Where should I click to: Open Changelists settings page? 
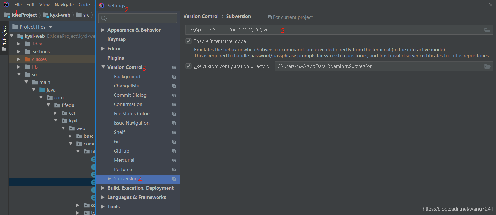pos(126,86)
